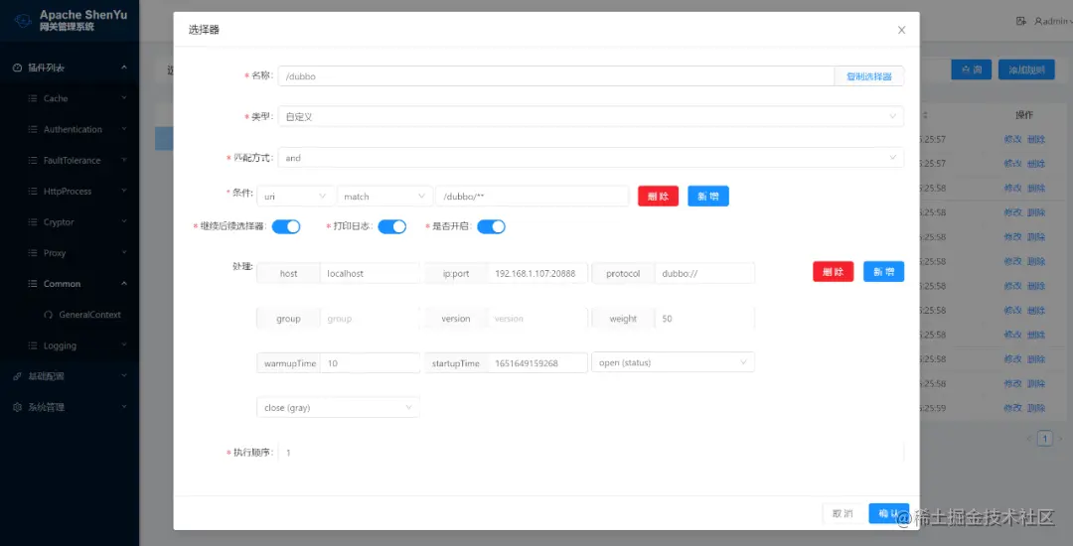Viewport: 1073px width, 546px height.
Task: Click the pagination next arrow
Action: (x=1061, y=438)
